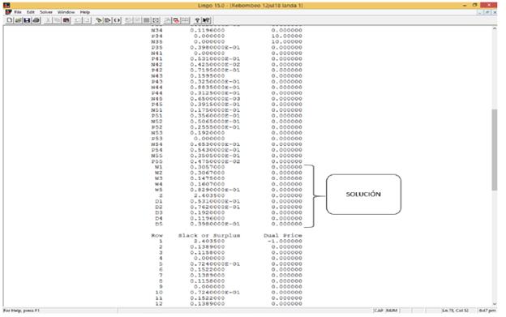506x317 pixels.
Task: Run the Solve toolbar icon
Action: coord(128,20)
